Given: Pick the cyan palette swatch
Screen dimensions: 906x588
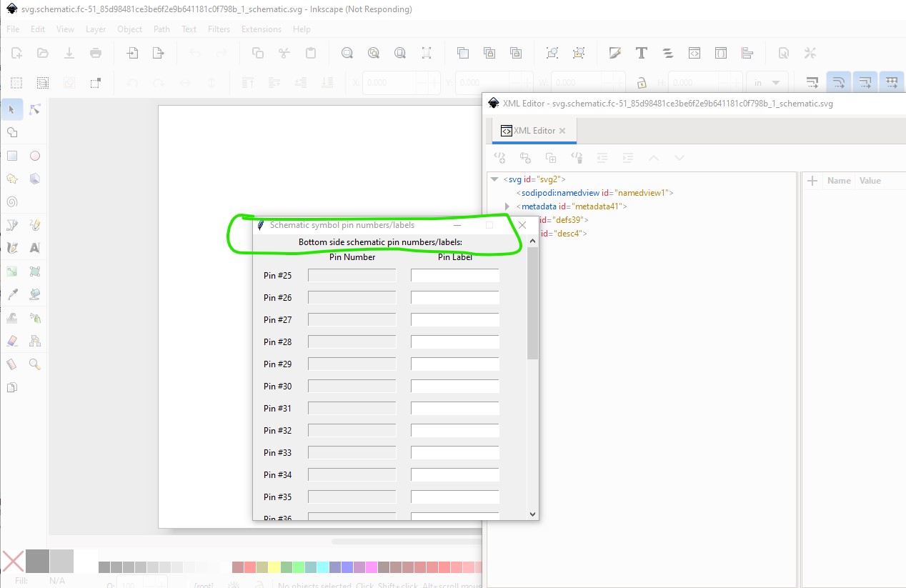Looking at the screenshot, I should [323, 567].
